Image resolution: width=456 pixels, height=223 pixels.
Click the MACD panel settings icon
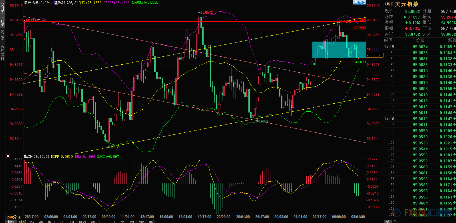[x=8, y=156]
